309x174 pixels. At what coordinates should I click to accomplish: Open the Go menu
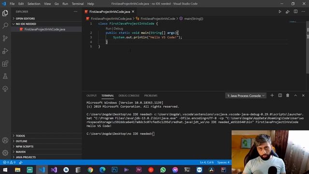click(56, 4)
